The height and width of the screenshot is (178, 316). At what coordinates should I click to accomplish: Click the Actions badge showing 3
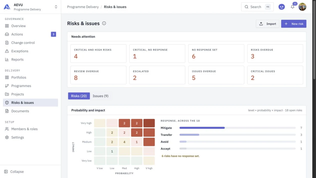(53, 34)
